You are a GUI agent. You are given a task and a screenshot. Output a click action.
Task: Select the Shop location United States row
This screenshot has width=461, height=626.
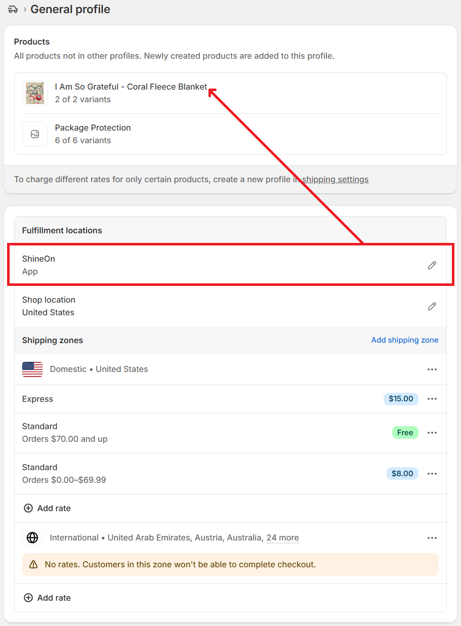tap(230, 306)
